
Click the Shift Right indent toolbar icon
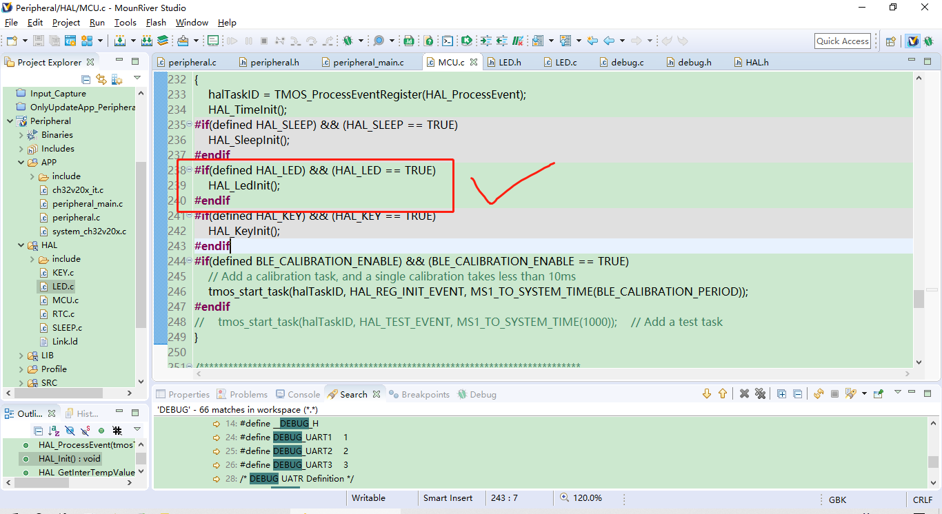point(485,41)
